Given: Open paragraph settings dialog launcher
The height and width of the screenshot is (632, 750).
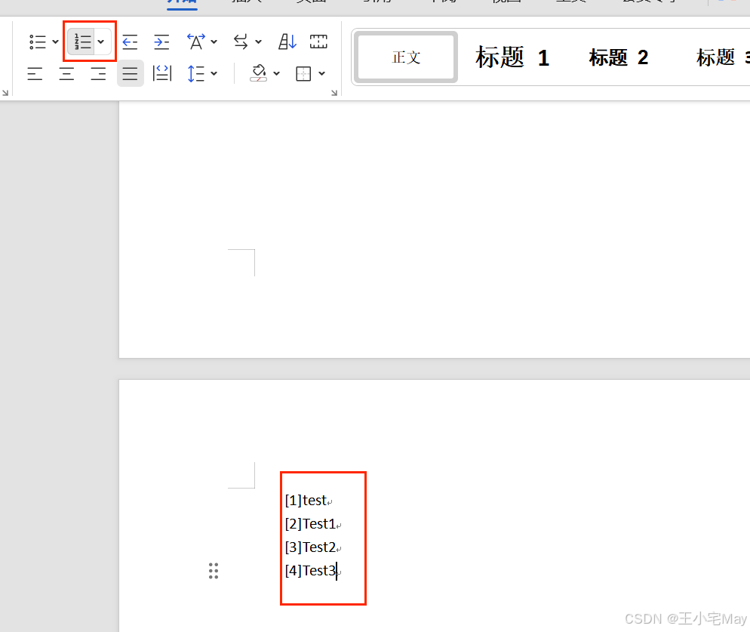Looking at the screenshot, I should click(334, 93).
